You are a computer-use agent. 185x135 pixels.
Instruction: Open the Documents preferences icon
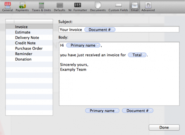click(98, 5)
